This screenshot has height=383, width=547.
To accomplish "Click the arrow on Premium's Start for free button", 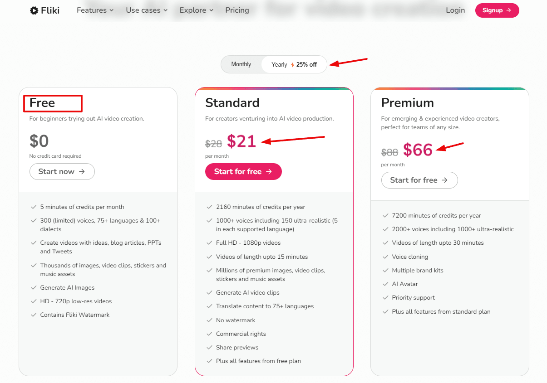I will (x=444, y=180).
